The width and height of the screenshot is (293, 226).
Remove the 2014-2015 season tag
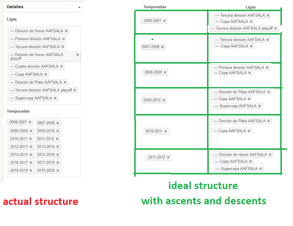click(31, 155)
